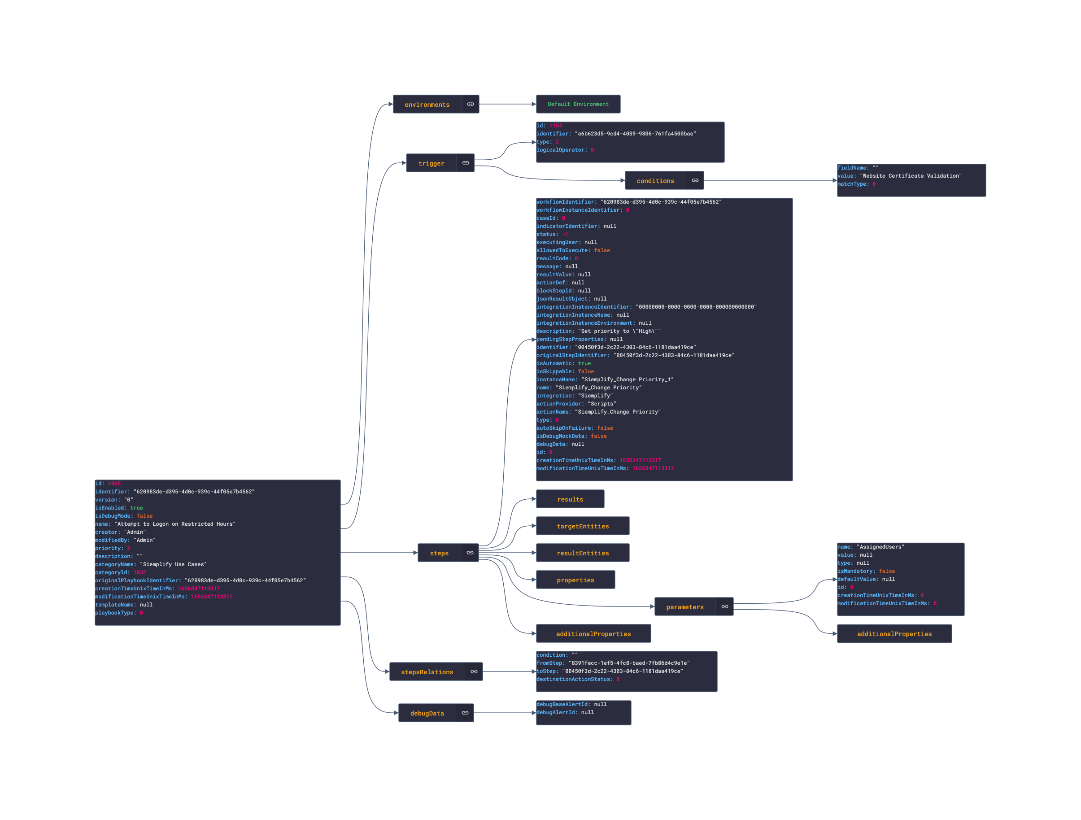Select root node named Attempt to Logon
Image resolution: width=1081 pixels, height=820 pixels.
(218, 552)
